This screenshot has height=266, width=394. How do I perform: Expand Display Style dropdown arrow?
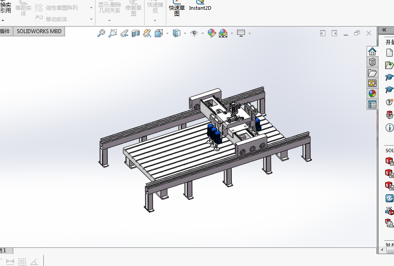click(185, 33)
